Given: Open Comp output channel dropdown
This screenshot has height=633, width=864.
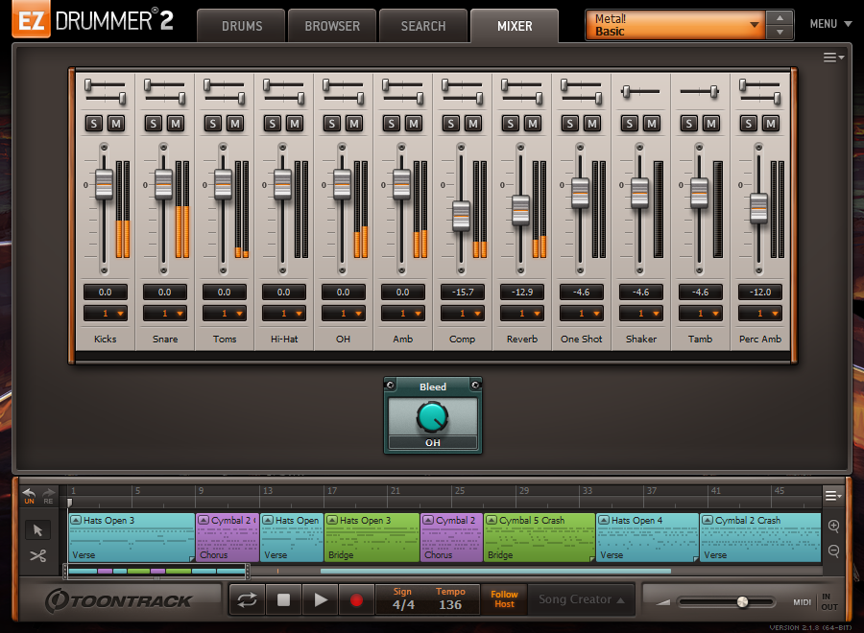Looking at the screenshot, I should 463,314.
